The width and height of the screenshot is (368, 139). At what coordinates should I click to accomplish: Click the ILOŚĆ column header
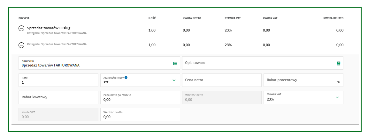click(x=152, y=18)
